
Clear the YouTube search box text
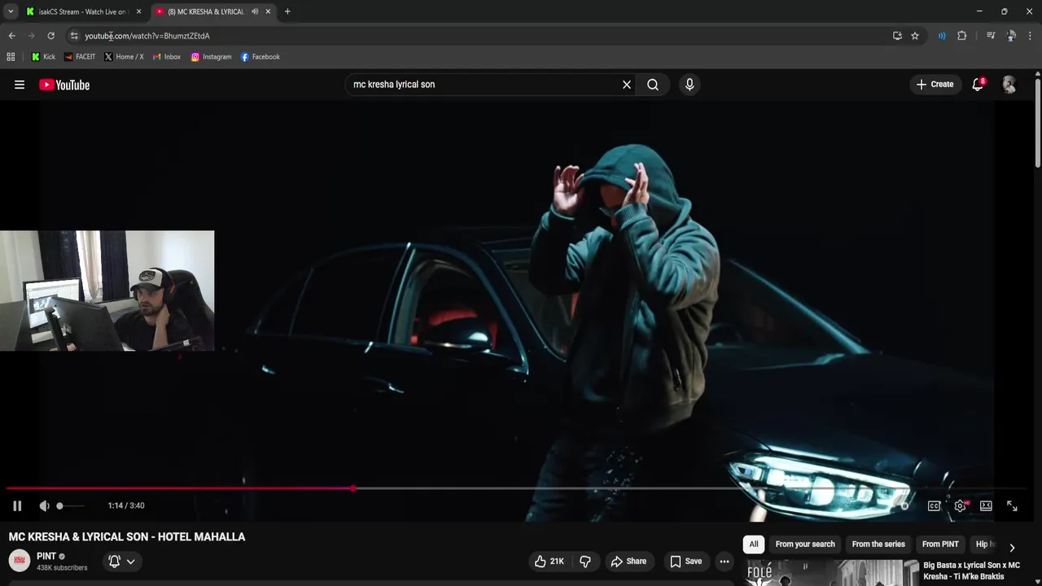pos(627,85)
